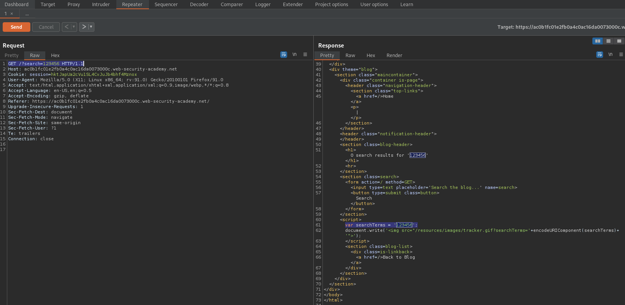
Task: Close Repeater tab 1 with the × icon
Action: [x=12, y=14]
